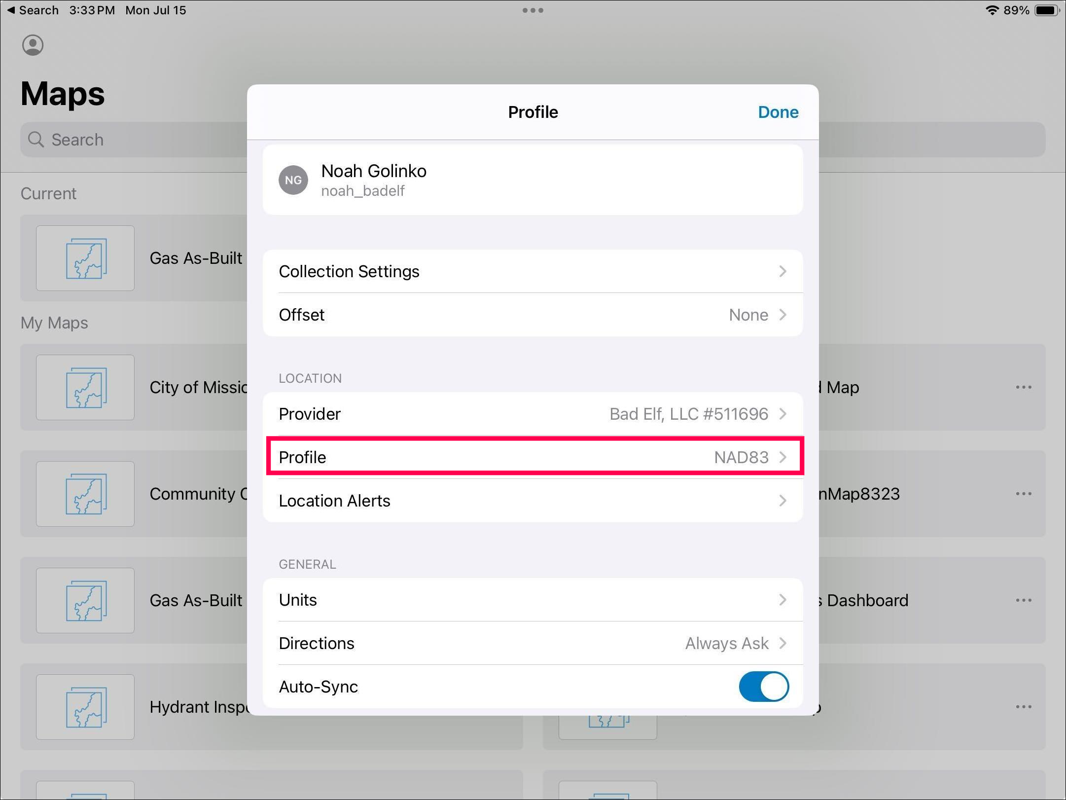Open more options for nMap8323
This screenshot has width=1066, height=800.
(x=1024, y=494)
